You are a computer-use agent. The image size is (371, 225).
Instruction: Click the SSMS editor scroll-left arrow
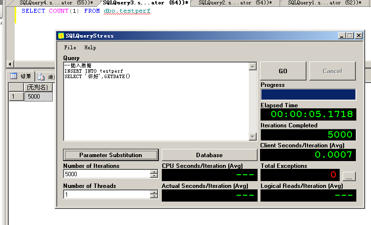[10, 64]
